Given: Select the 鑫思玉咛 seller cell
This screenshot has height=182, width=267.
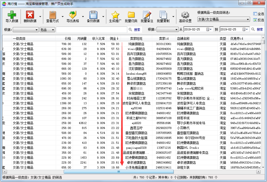Looking at the screenshot, I should click(x=136, y=128).
